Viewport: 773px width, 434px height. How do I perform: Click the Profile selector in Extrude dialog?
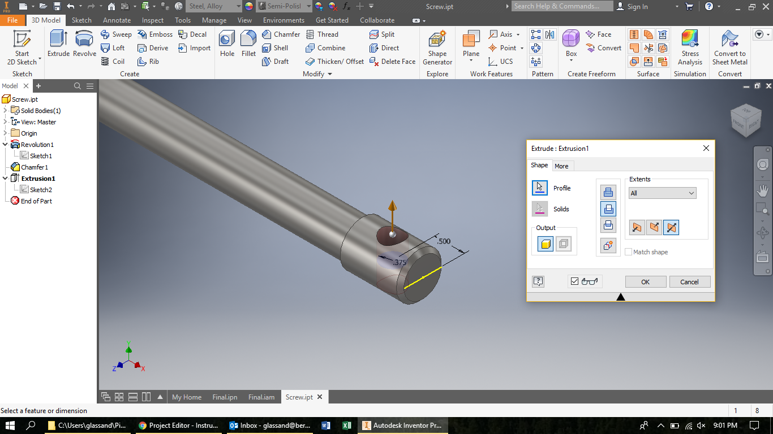(540, 188)
